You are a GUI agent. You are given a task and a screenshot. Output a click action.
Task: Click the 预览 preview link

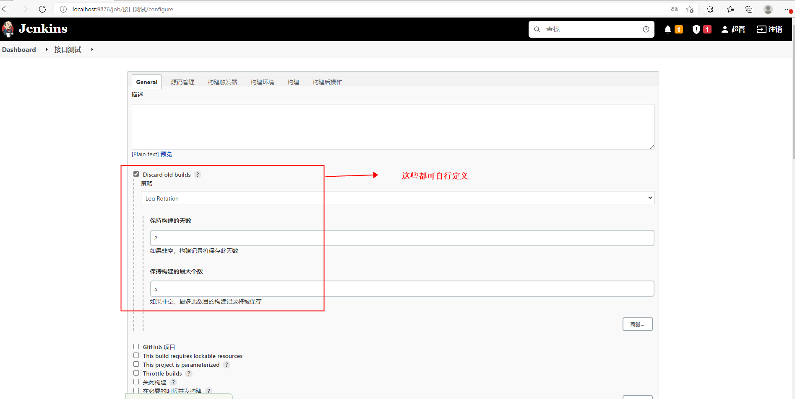166,154
